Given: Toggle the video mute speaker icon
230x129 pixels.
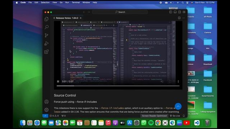Looking at the screenshot, I should 162,81.
